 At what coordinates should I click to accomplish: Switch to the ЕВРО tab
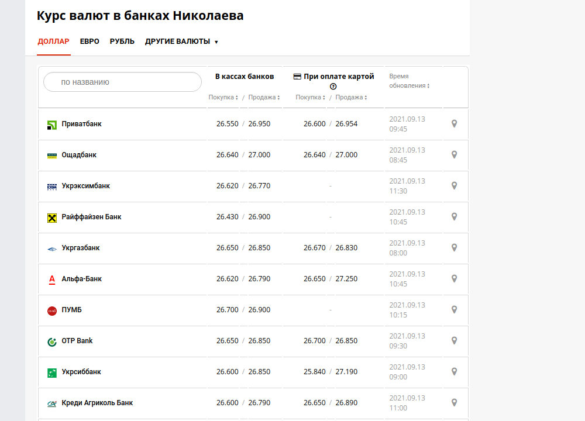[90, 42]
